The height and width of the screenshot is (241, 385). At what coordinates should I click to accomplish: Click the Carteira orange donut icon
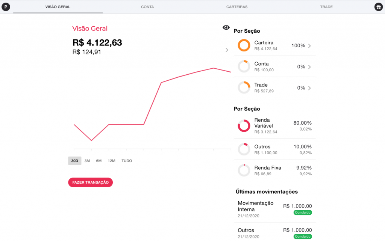click(244, 45)
